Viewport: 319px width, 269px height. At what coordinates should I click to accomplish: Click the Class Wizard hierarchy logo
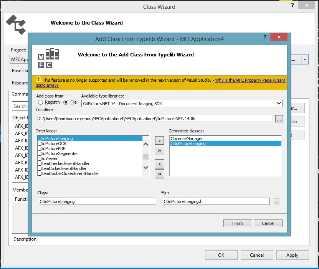click(16, 25)
